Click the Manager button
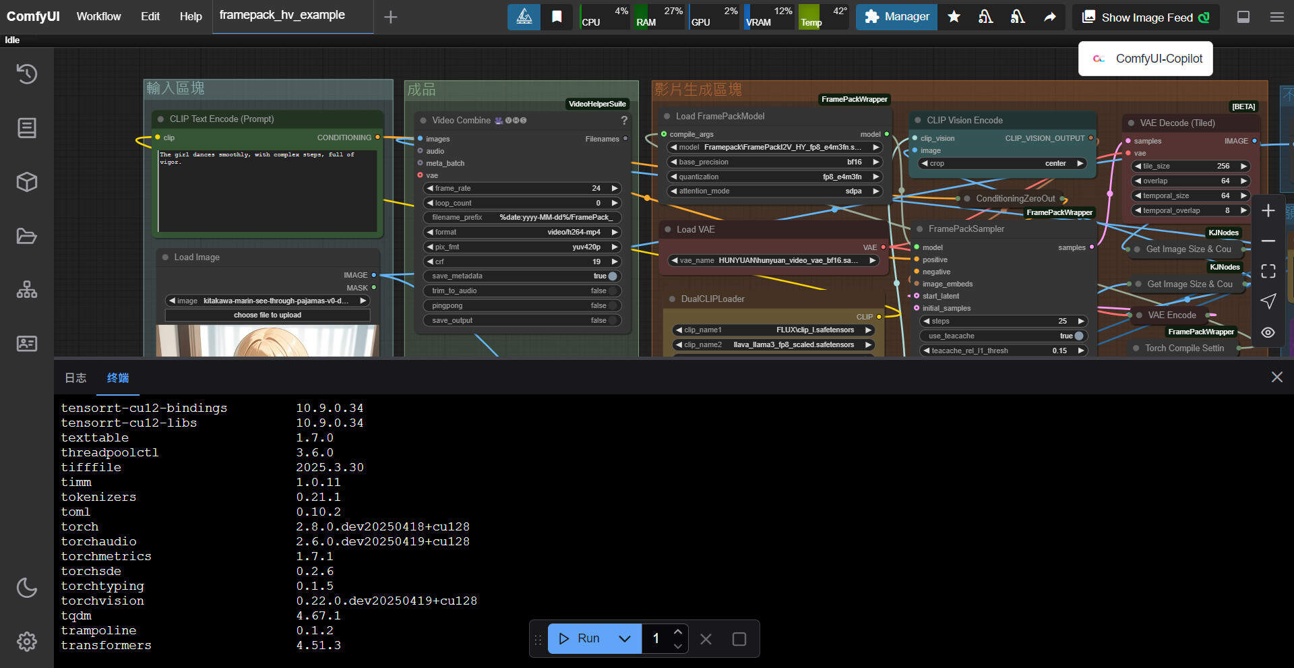 coord(896,17)
